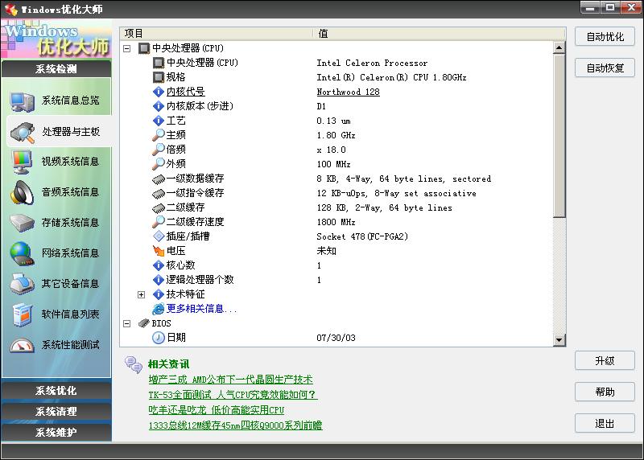Screen dimensions: 644x460
Task: Open 软件信息列表 icon
Action: click(22, 314)
